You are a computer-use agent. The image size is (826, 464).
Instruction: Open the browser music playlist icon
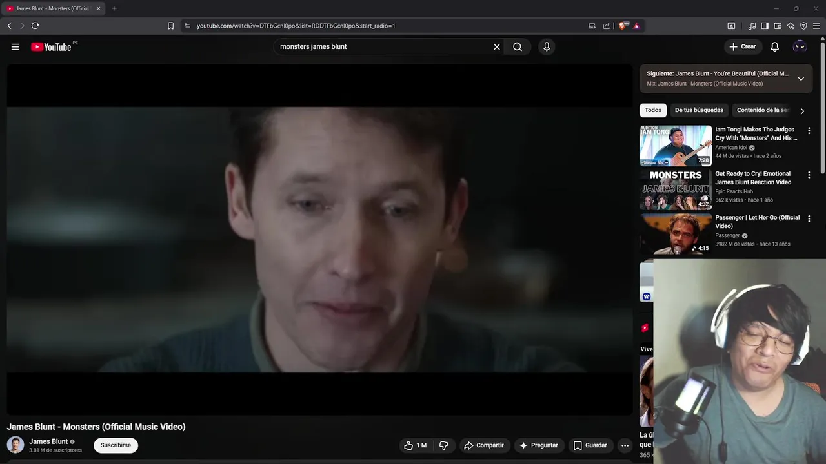tap(752, 26)
